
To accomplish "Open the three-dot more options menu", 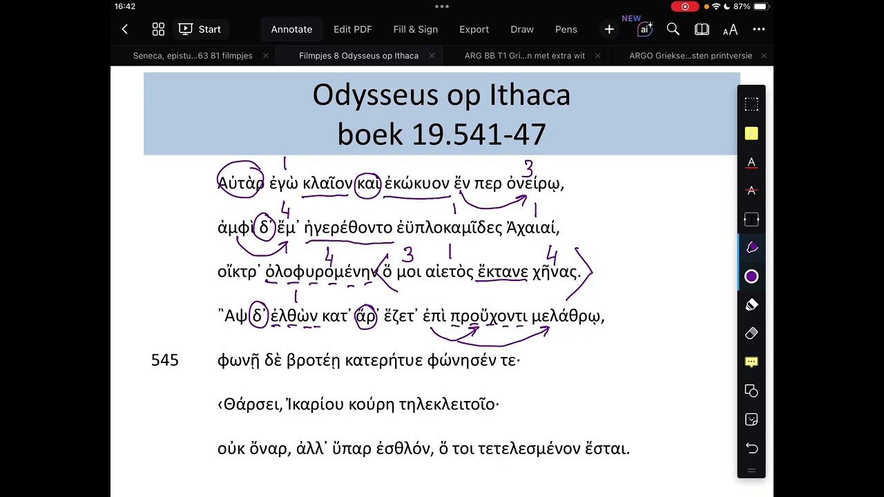I will 759,29.
